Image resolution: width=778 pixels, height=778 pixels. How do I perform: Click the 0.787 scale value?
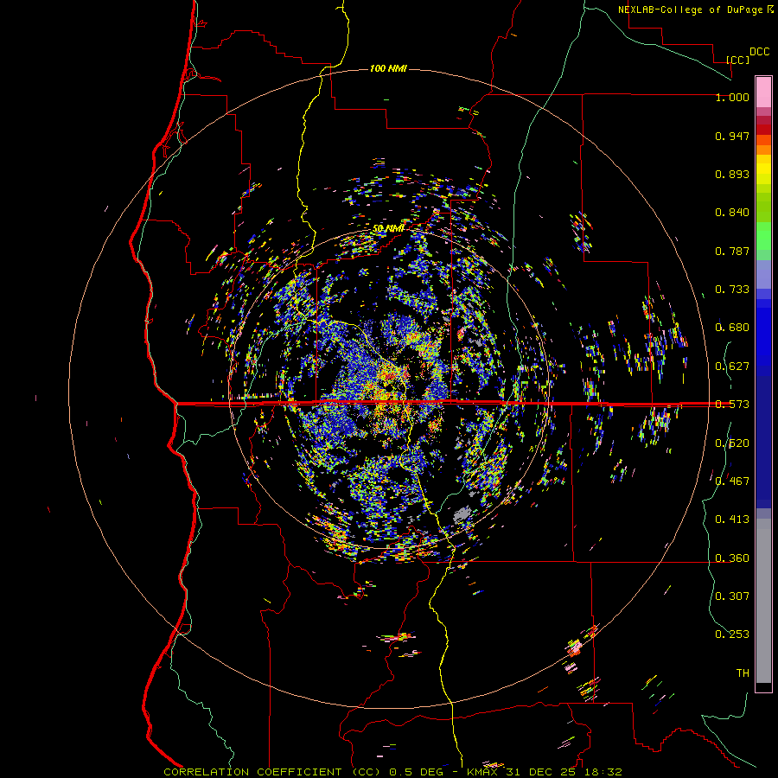(732, 251)
